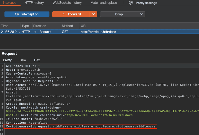Open the WebSockets history tab
199x135 pixels.
click(67, 3)
